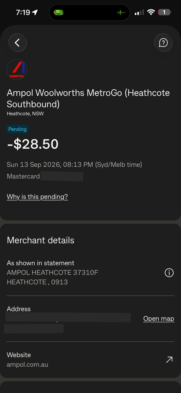Tap the battery indicator icon
The image size is (181, 393).
click(x=164, y=12)
